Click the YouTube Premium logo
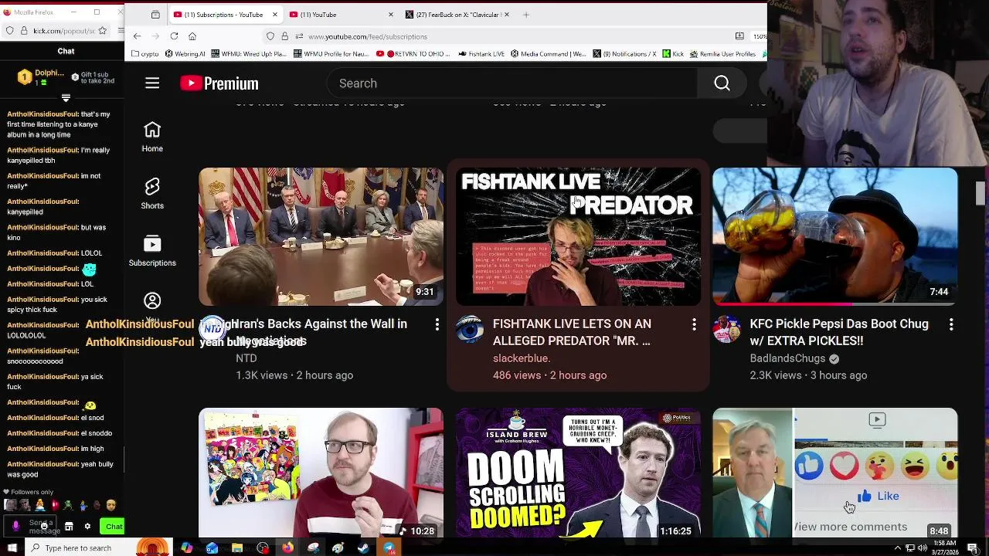 (x=219, y=83)
